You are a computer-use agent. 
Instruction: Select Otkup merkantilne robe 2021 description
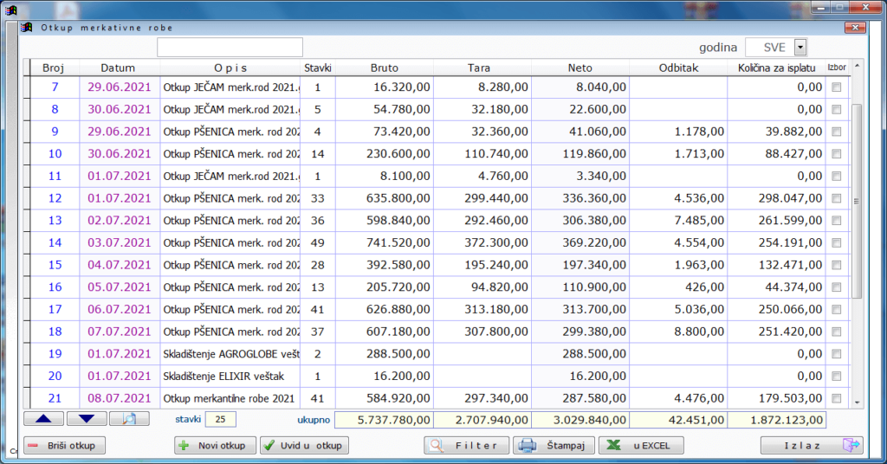tap(230, 398)
